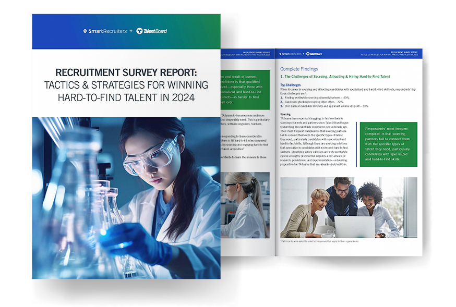Click the green callout box on right page
Screen dimensions: 456x307
point(388,144)
